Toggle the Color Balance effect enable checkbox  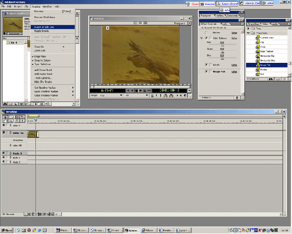(206, 38)
